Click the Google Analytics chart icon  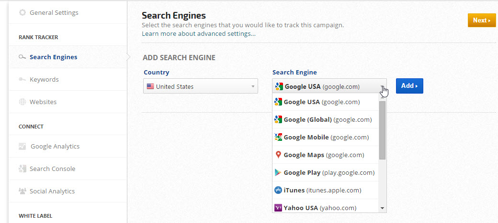point(22,147)
